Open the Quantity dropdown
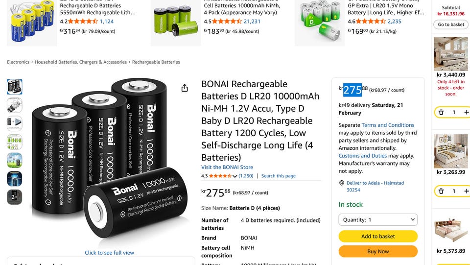Image resolution: width=470 pixels, height=265 pixels. point(378,220)
